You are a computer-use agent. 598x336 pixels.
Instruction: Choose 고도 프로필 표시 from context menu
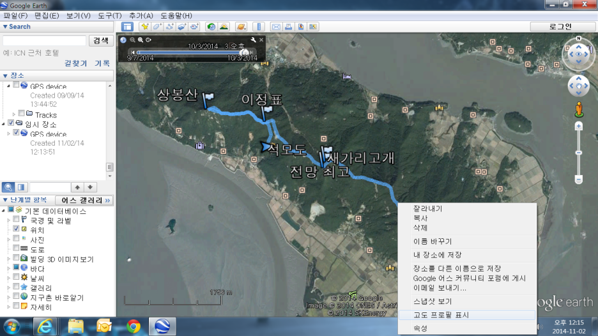coord(467,315)
